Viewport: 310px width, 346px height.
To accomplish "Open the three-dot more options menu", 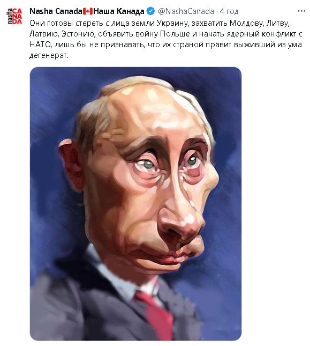I will pos(301,11).
